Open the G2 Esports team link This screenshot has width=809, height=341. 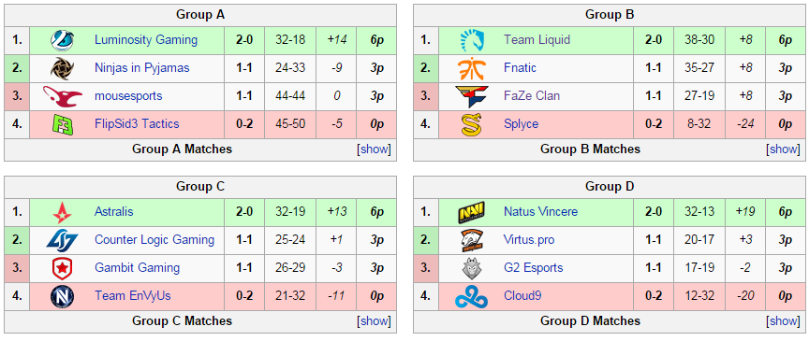point(533,268)
